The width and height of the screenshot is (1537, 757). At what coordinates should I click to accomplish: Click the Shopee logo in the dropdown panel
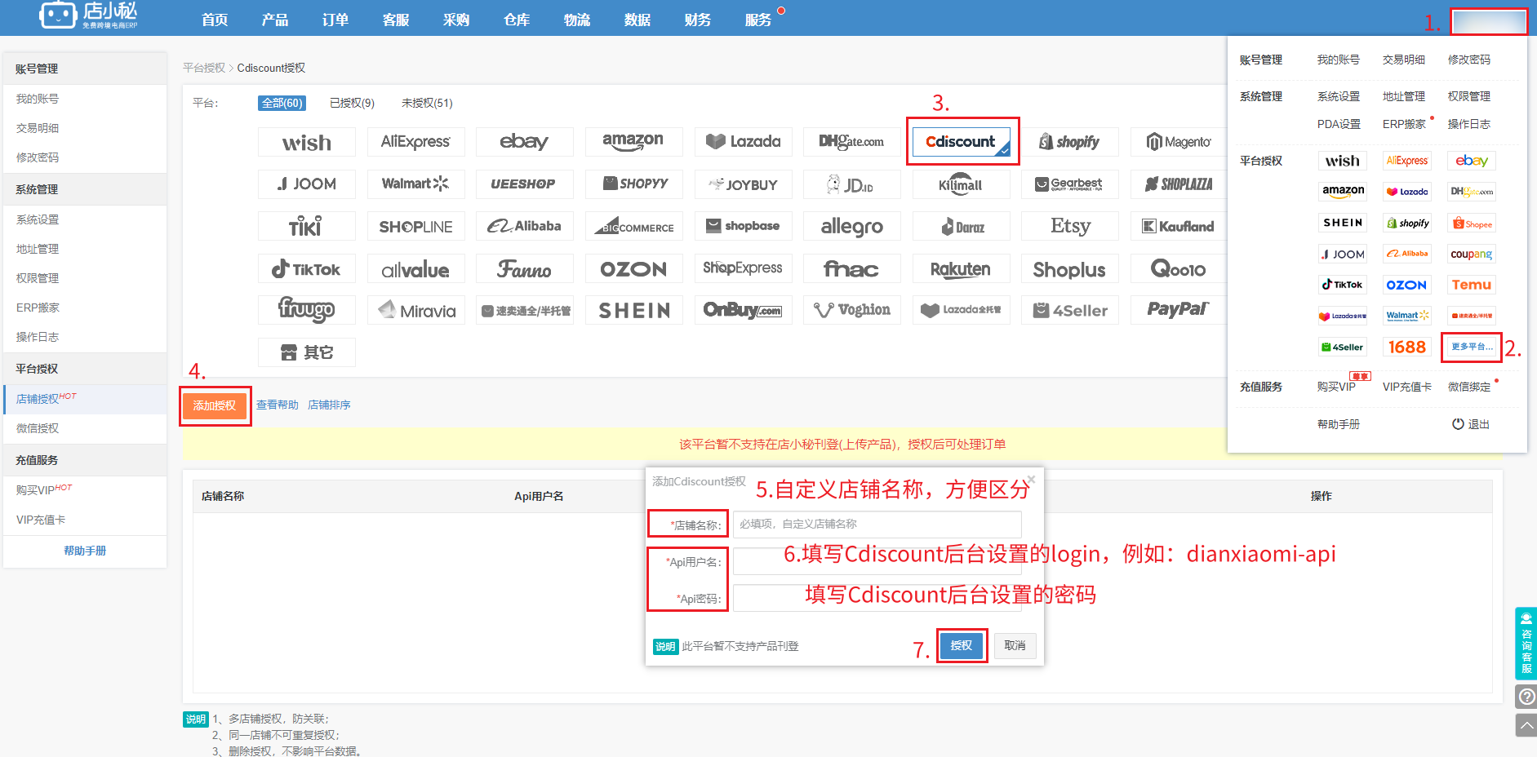pos(1472,224)
